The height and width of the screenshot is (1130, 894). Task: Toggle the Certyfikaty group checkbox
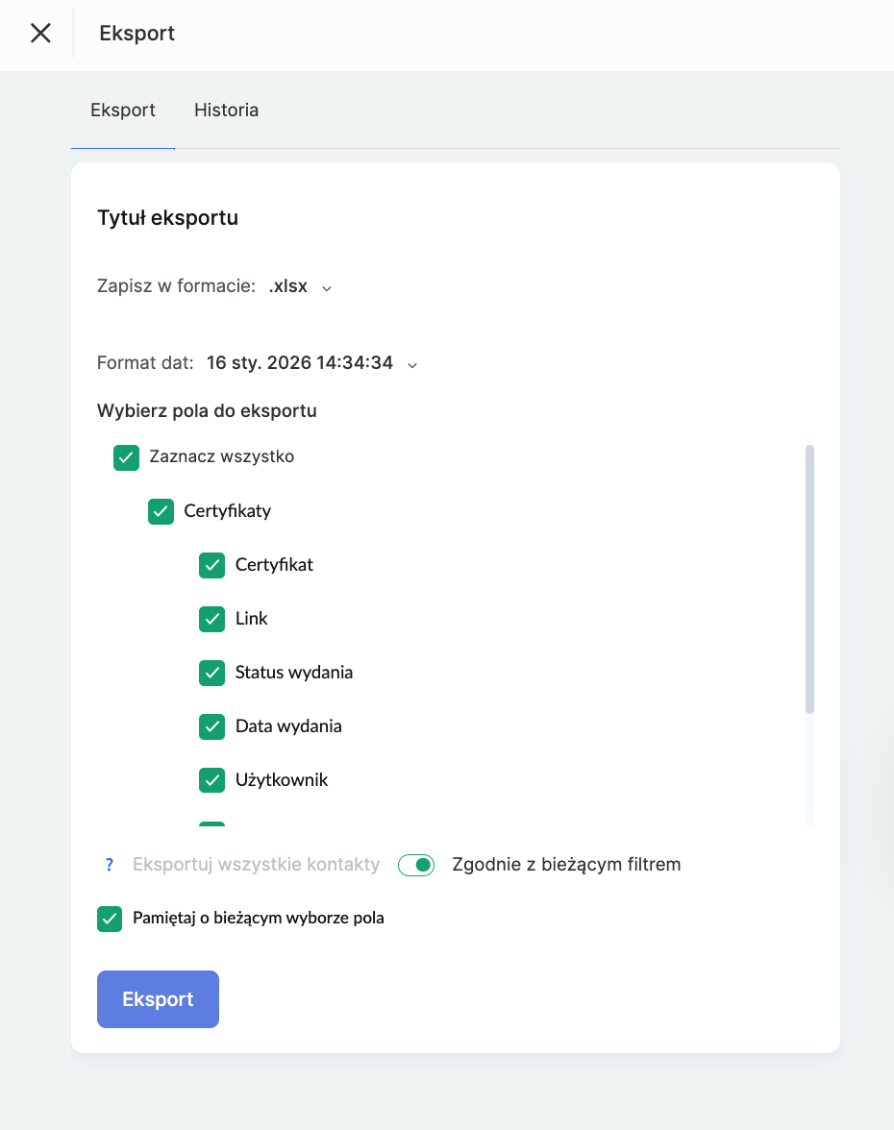click(161, 511)
